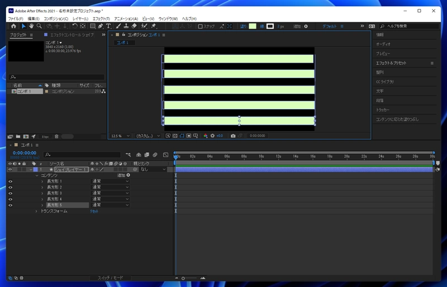447x287 pixels.
Task: Select the Hand tool in the toolbar
Action: coord(31,26)
